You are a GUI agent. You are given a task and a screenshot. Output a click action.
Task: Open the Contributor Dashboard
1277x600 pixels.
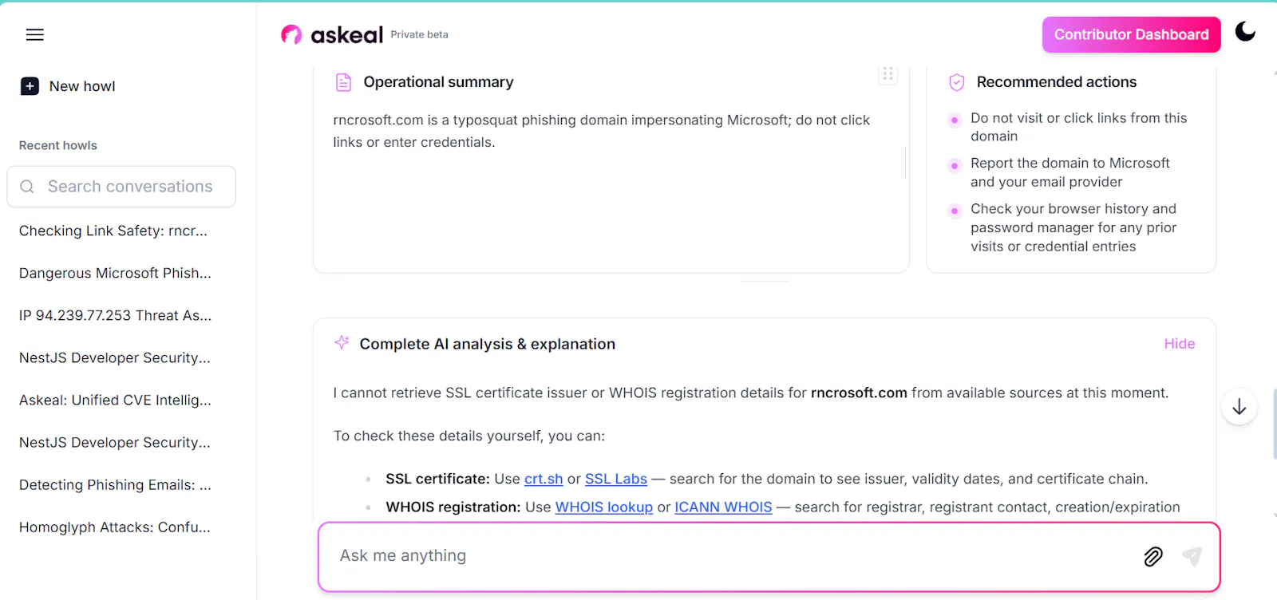1131,34
